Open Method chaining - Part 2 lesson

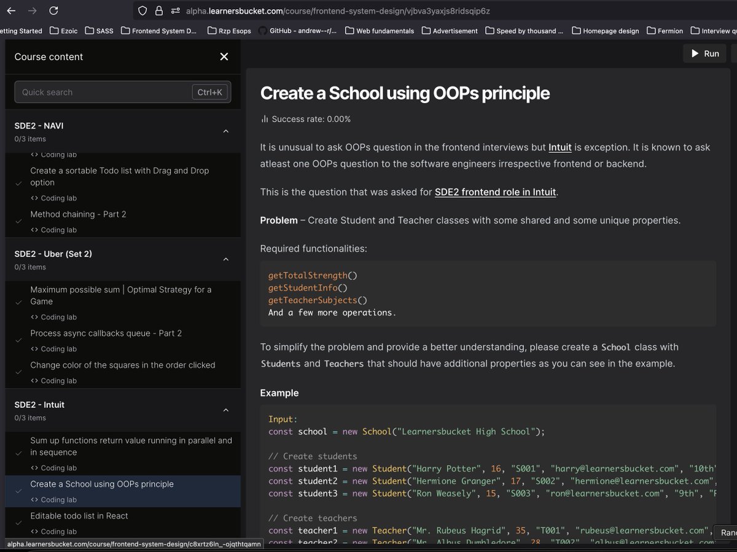coord(78,214)
